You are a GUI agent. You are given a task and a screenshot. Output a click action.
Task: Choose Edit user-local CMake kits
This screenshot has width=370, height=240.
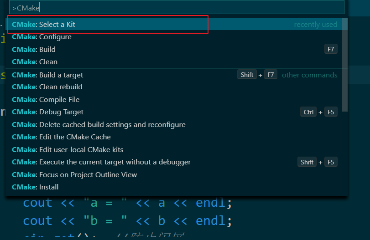177,149
